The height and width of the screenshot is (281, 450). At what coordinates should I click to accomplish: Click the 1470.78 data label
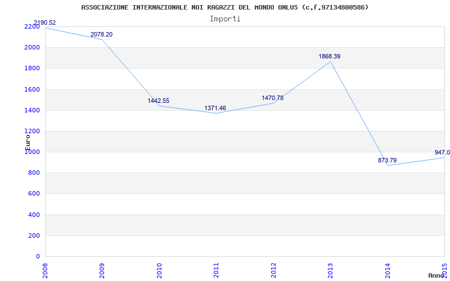[x=272, y=98]
